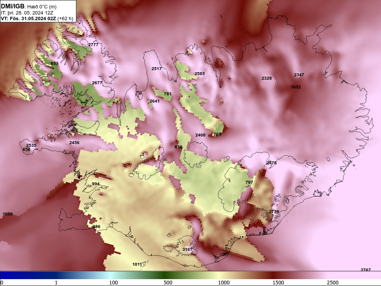This screenshot has width=381, height=286.
Task: Click the 100 tick label on the color scale
Action: (x=114, y=283)
